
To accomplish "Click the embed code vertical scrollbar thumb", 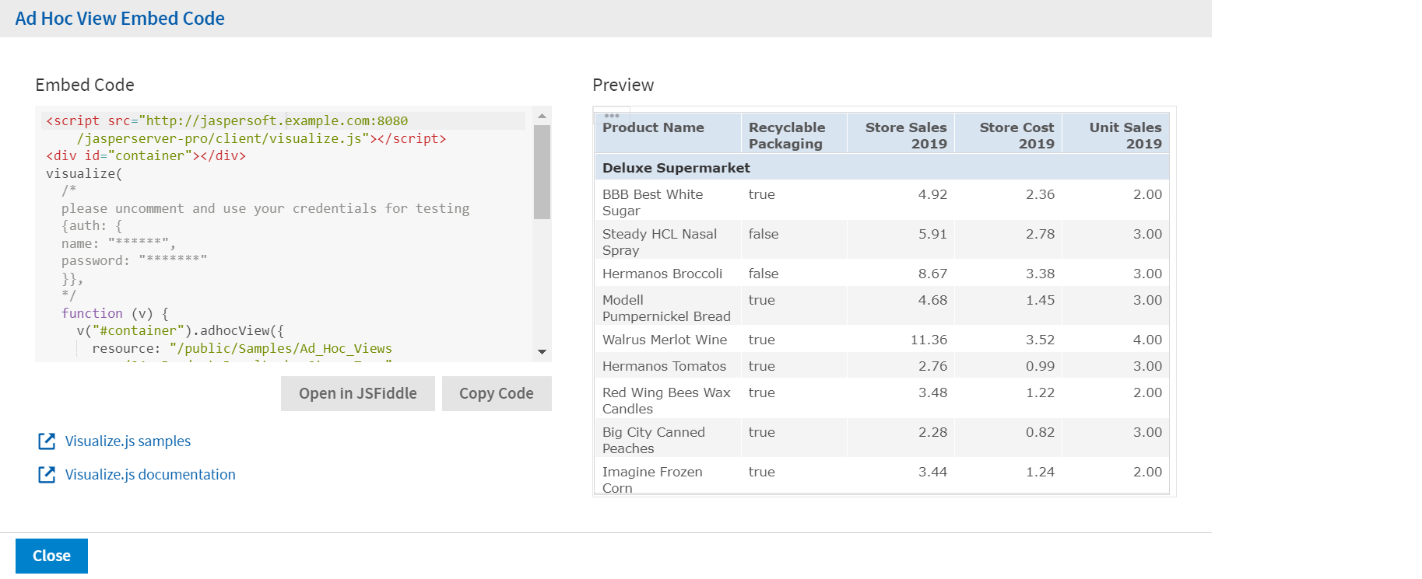I will tap(542, 172).
